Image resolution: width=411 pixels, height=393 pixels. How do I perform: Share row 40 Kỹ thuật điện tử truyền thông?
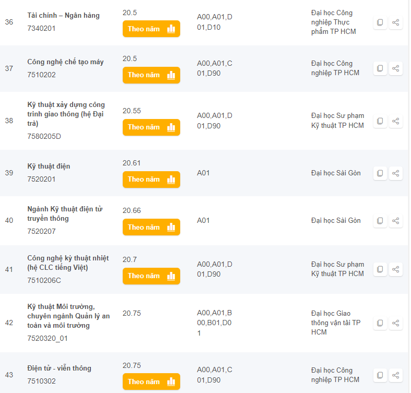click(x=396, y=221)
